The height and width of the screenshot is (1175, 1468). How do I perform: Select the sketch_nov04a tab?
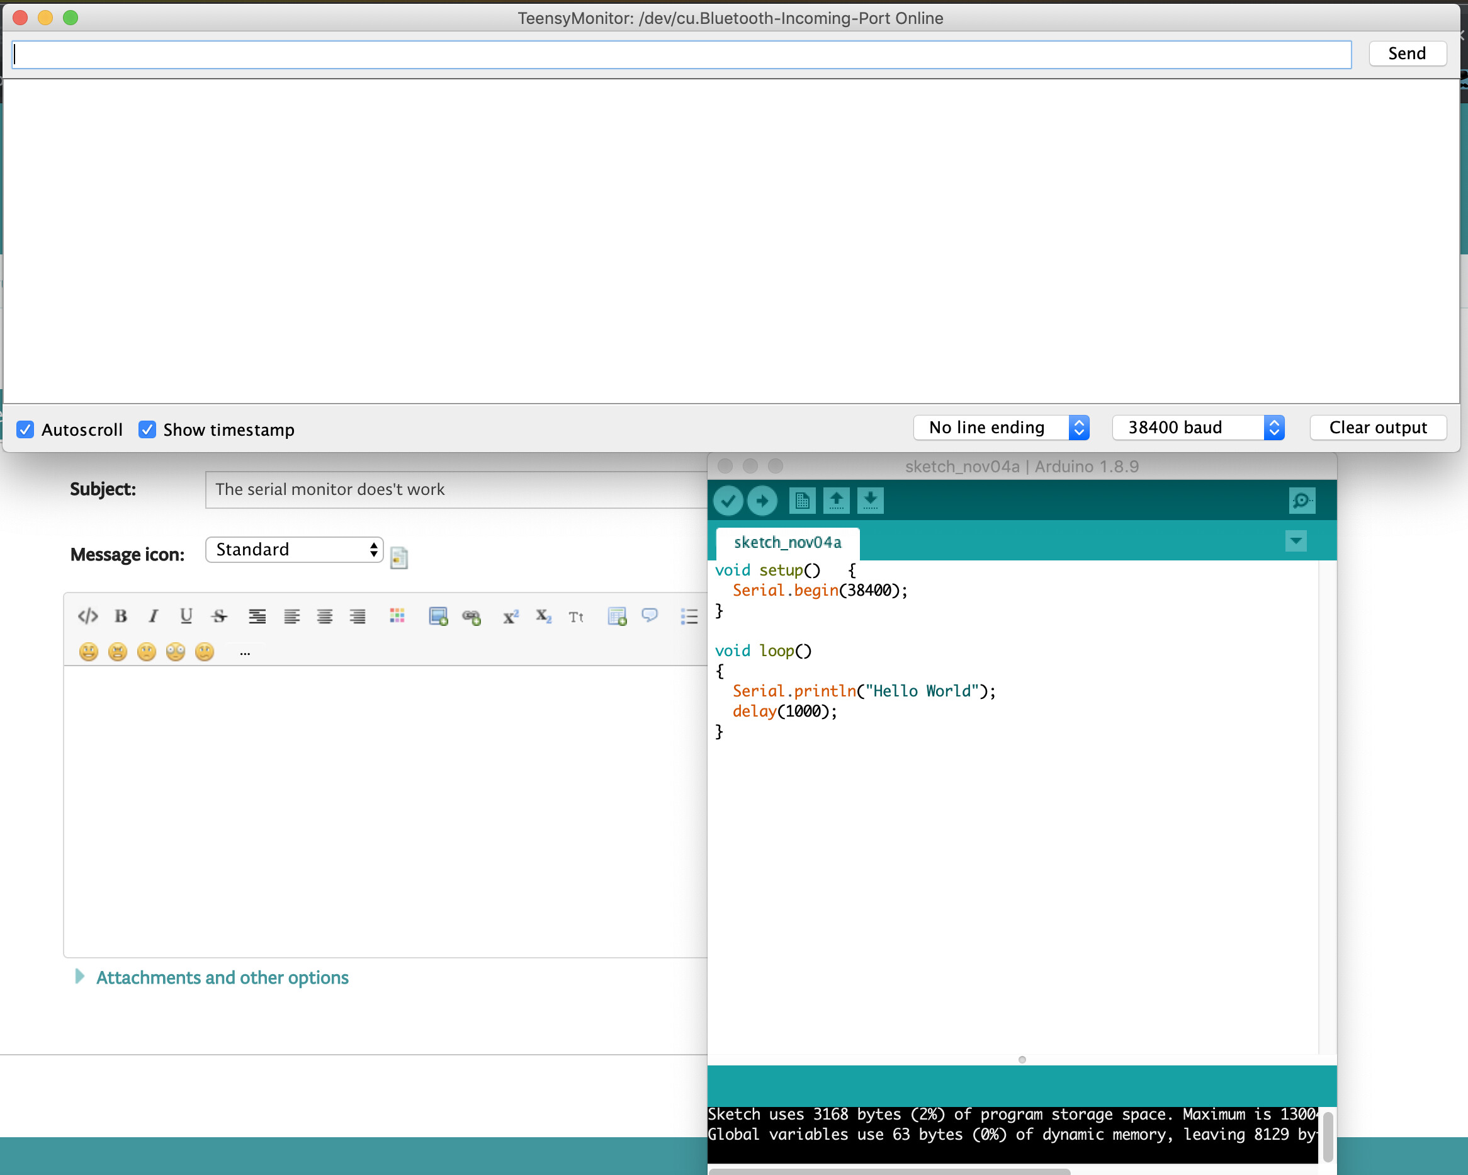787,542
